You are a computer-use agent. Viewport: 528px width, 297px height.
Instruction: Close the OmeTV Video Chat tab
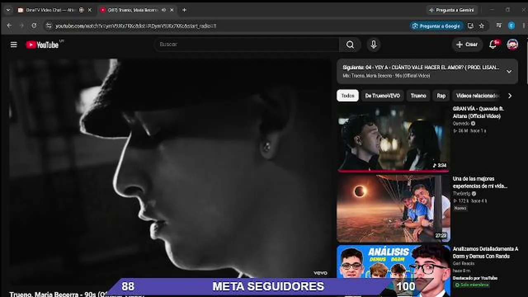coord(90,10)
